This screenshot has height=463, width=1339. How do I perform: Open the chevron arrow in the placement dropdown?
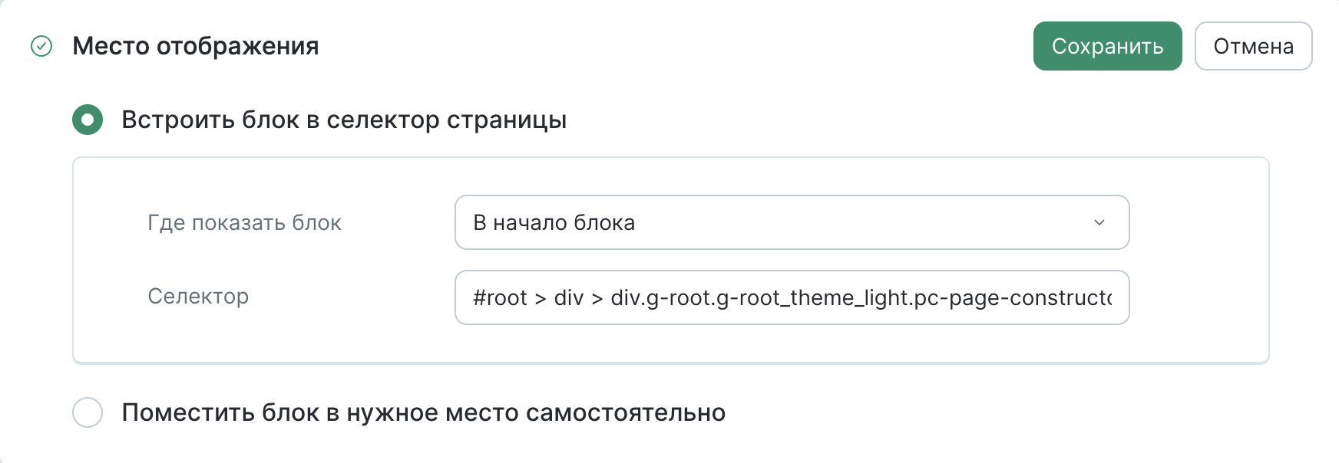click(x=1099, y=223)
